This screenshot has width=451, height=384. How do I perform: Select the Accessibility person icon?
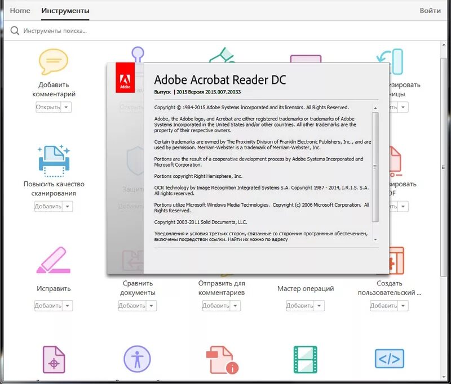[x=137, y=359]
